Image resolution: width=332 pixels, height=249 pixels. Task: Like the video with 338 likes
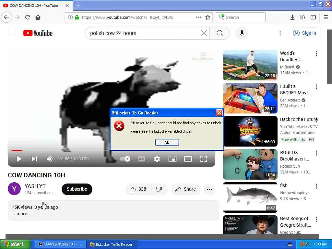pyautogui.click(x=138, y=189)
